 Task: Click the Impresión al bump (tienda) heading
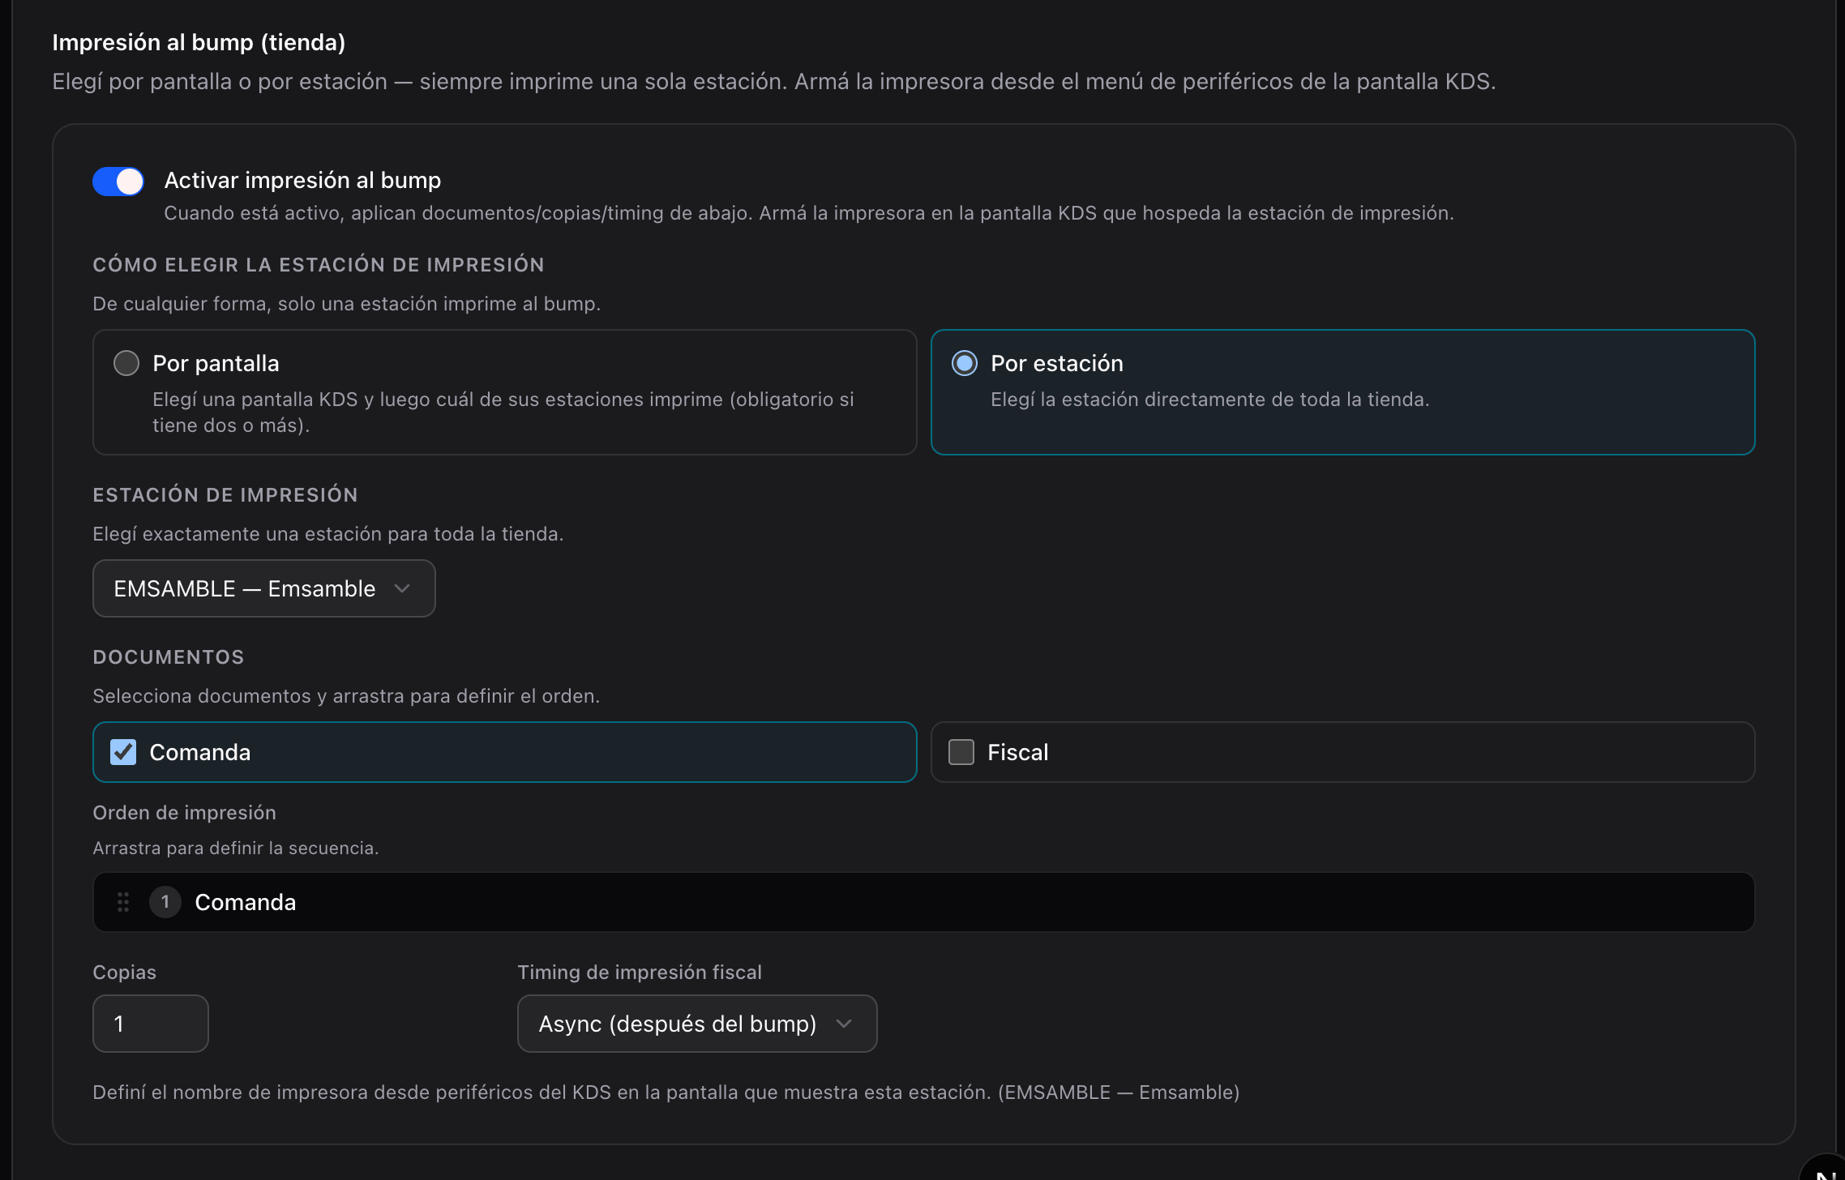[199, 42]
